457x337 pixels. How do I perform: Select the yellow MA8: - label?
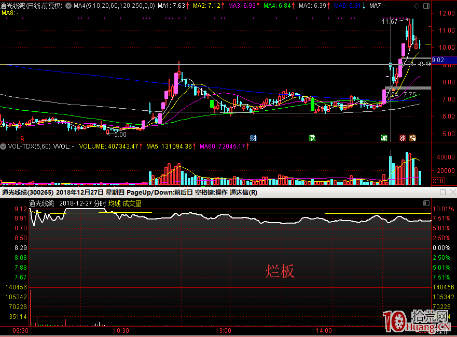pos(10,13)
